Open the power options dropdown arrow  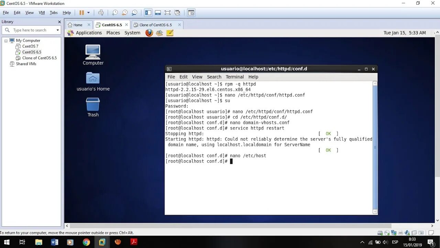point(88,13)
